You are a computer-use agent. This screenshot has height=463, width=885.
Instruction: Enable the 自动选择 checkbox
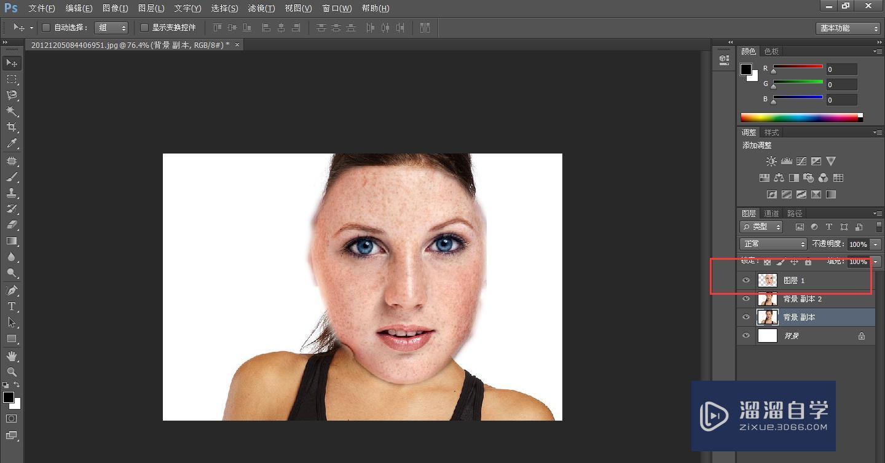[x=45, y=28]
